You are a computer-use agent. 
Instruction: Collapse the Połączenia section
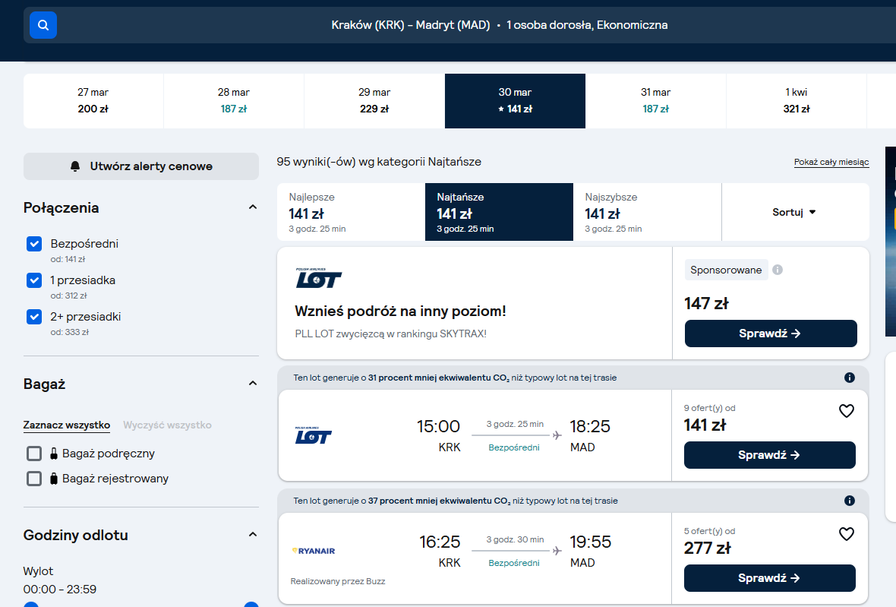pos(253,207)
